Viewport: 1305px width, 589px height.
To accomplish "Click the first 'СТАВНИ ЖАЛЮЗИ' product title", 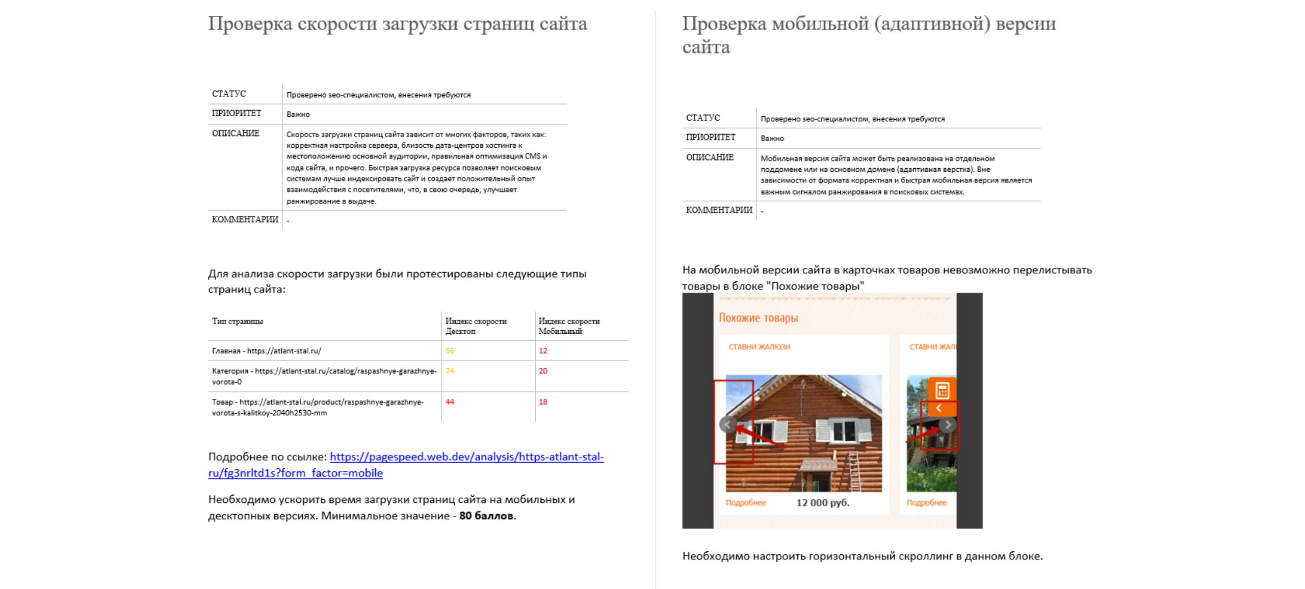I will tap(759, 347).
